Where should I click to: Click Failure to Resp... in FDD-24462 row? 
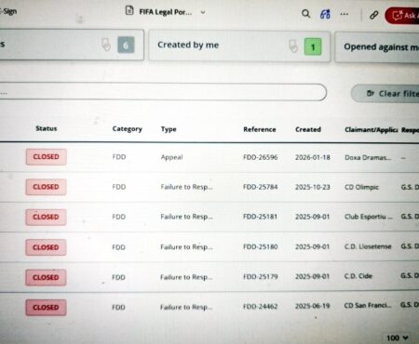coord(186,307)
